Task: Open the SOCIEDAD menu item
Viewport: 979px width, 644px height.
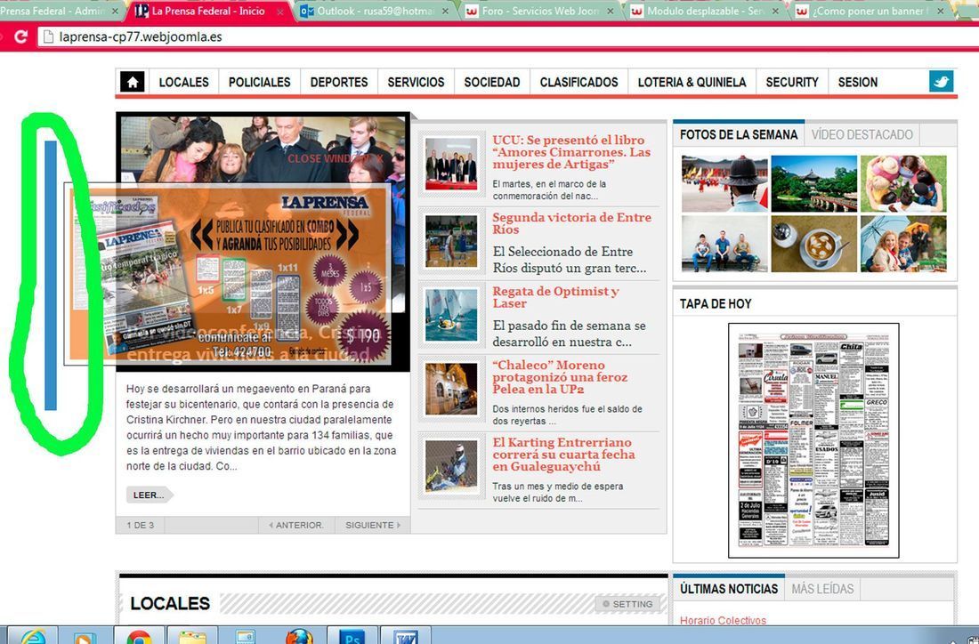Action: click(x=492, y=83)
